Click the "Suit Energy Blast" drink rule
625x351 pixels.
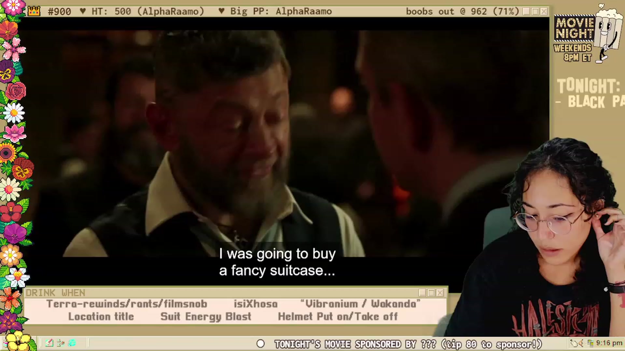[x=206, y=317]
